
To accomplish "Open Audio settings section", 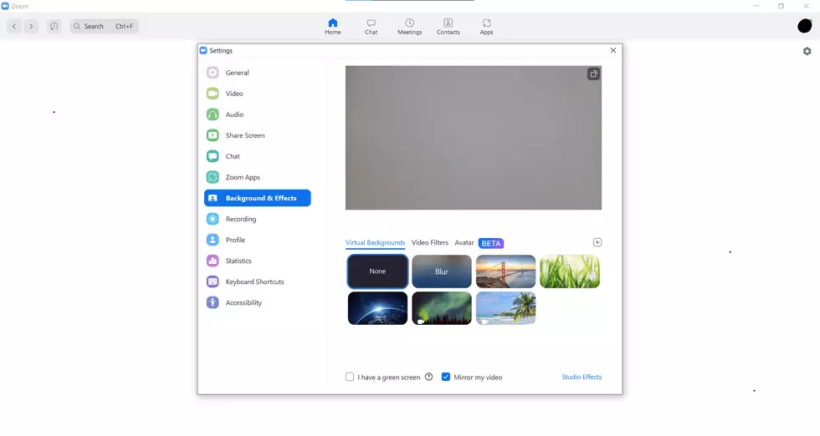I will pyautogui.click(x=258, y=114).
